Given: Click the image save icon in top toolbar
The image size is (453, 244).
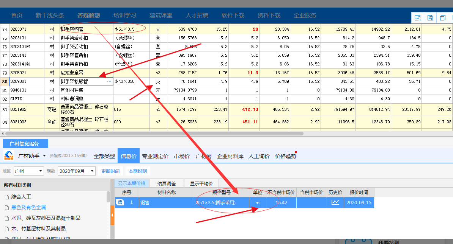Looking at the screenshot, I should click(x=418, y=18).
